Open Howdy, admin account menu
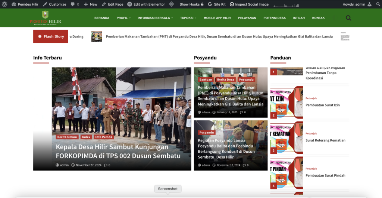This screenshot has height=198, width=382. coord(357,4)
